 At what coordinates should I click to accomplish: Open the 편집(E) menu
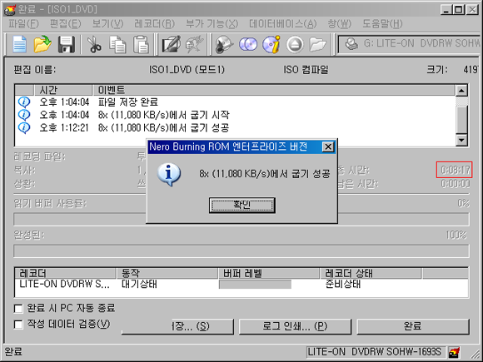coord(65,23)
